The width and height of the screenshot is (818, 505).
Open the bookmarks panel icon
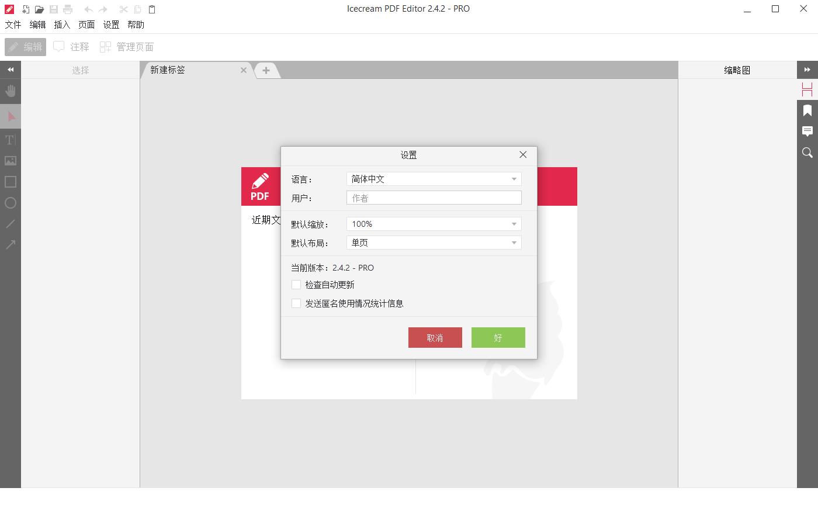[807, 110]
